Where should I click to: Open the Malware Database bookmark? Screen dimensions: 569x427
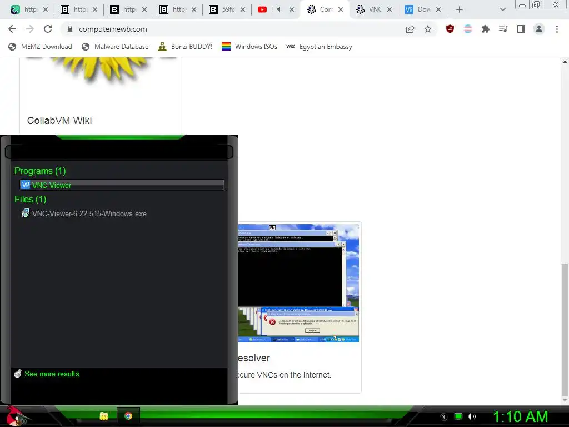[x=115, y=47]
